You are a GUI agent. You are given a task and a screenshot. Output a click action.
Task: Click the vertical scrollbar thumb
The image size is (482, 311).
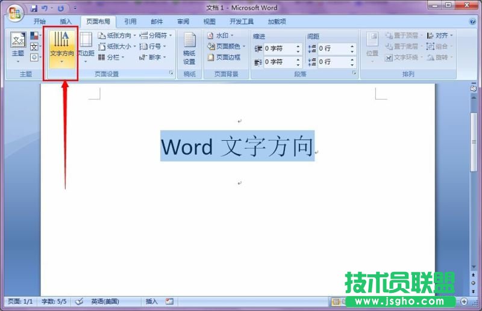pyautogui.click(x=474, y=142)
